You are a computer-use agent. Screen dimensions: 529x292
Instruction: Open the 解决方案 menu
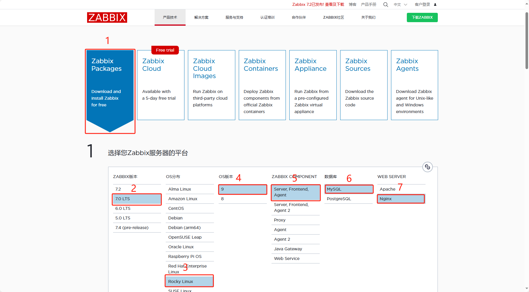pyautogui.click(x=201, y=17)
